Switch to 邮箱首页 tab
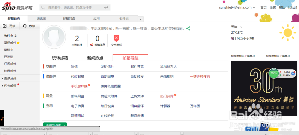The height and width of the screenshot is (135, 299). pos(14,19)
